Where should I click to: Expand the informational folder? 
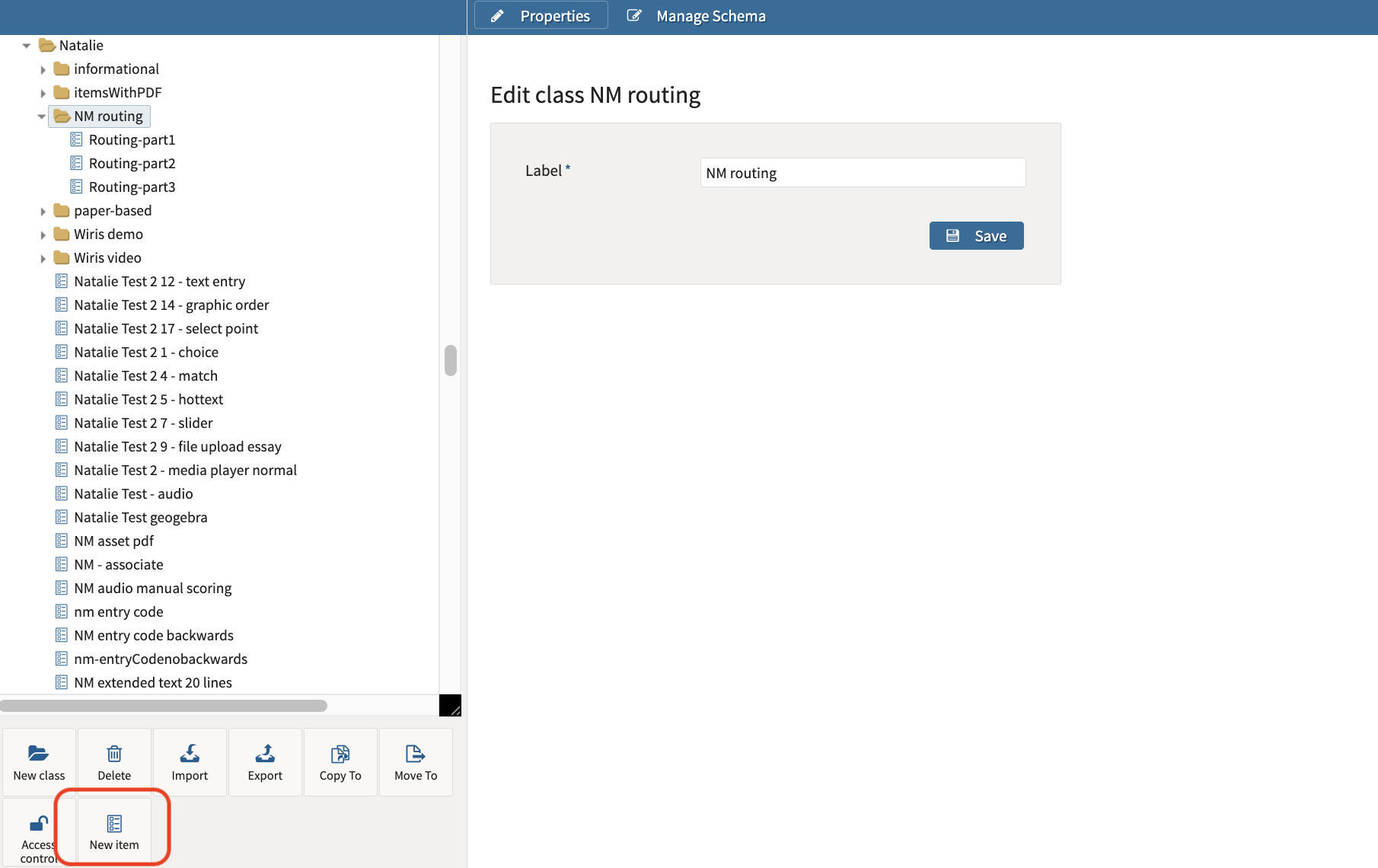click(43, 69)
